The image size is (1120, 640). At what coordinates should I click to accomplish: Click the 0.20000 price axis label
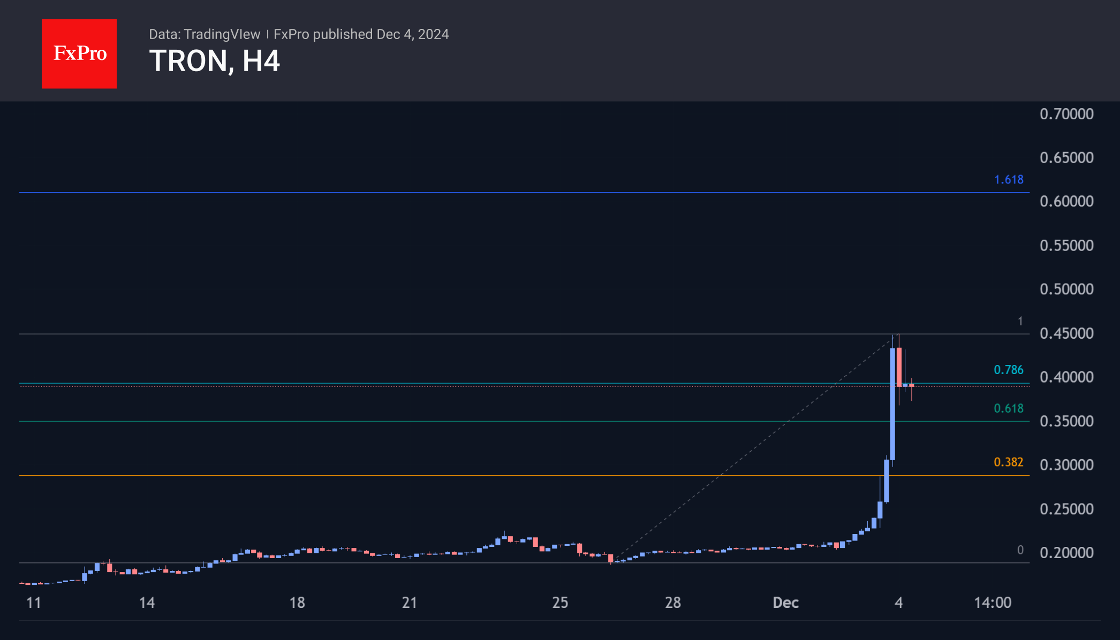coord(1066,553)
